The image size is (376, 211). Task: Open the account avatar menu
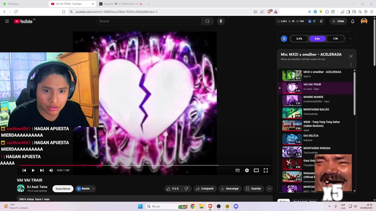(364, 21)
